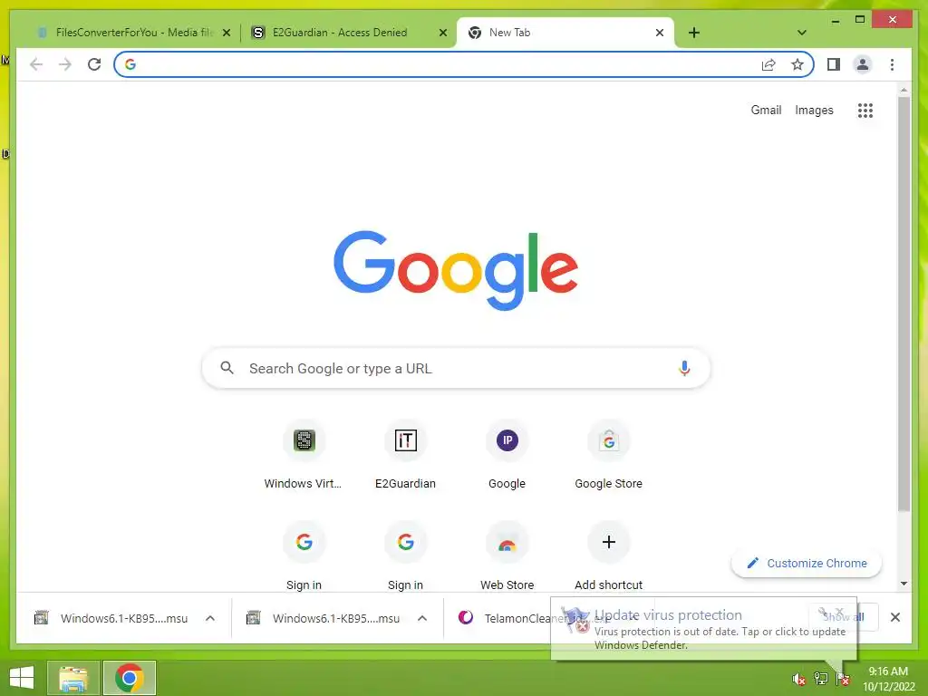Click the scrollbar down arrow

tap(904, 584)
